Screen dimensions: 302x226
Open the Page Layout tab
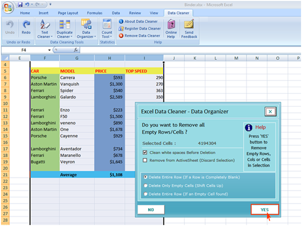pos(68,13)
